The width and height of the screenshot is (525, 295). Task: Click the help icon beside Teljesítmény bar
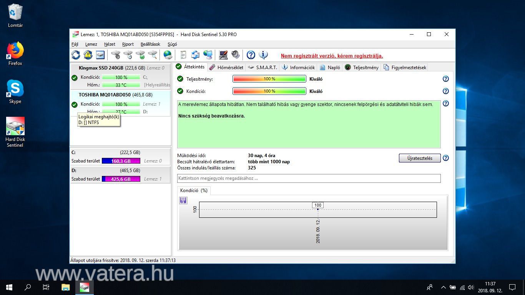446,79
